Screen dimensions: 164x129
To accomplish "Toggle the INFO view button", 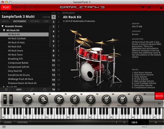I will point(19,90).
